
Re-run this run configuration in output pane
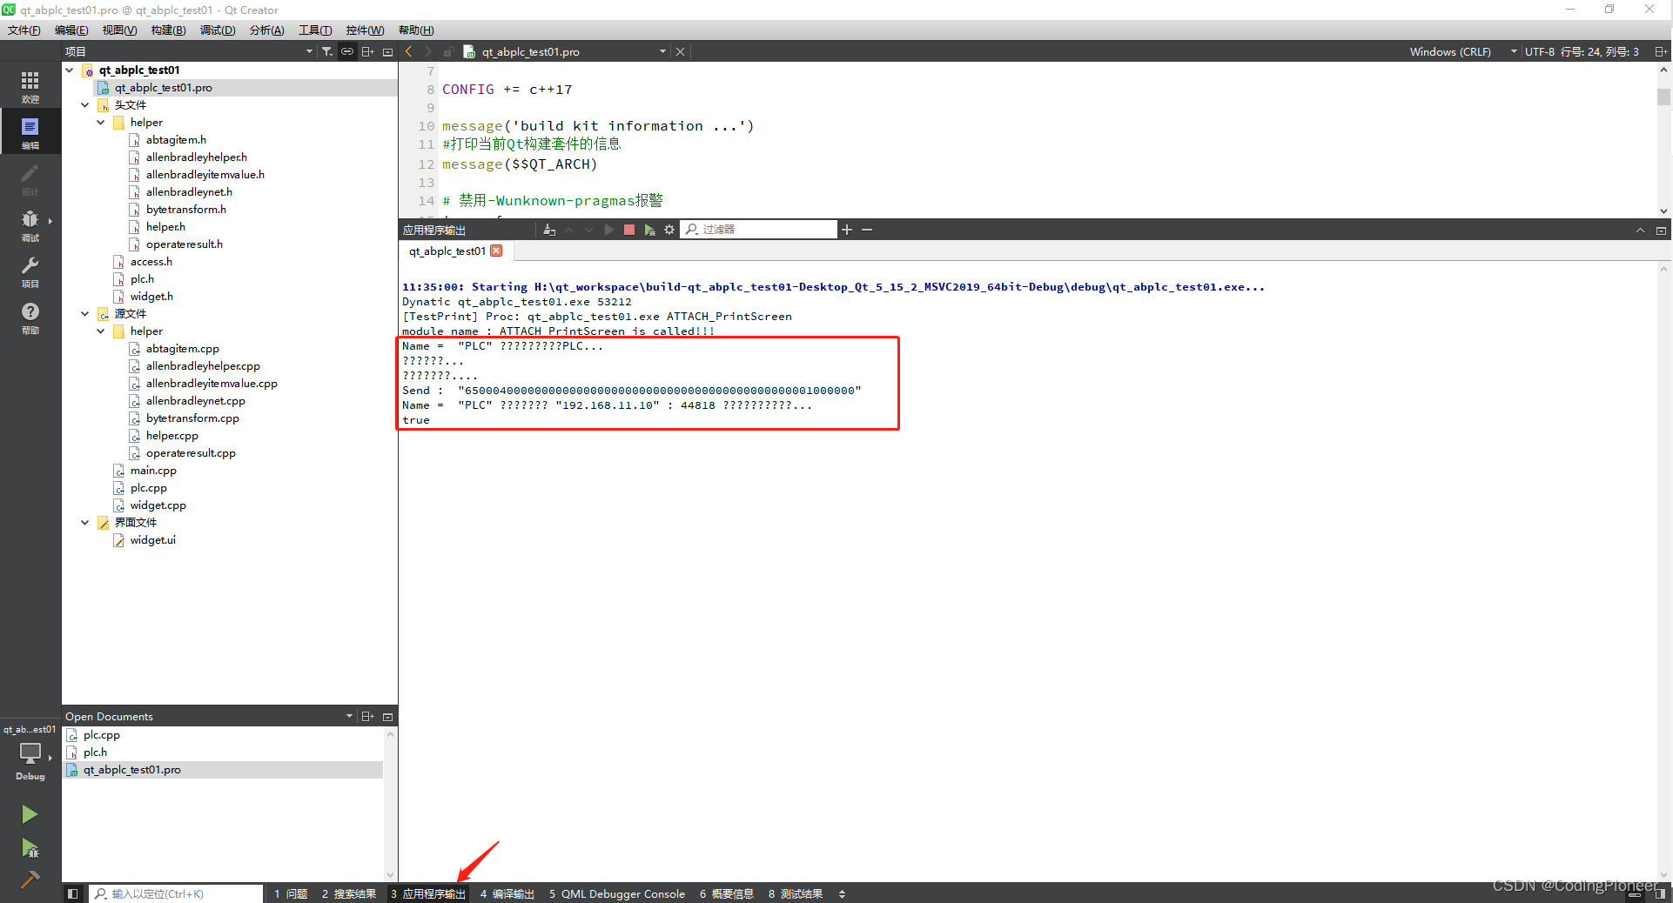(609, 230)
